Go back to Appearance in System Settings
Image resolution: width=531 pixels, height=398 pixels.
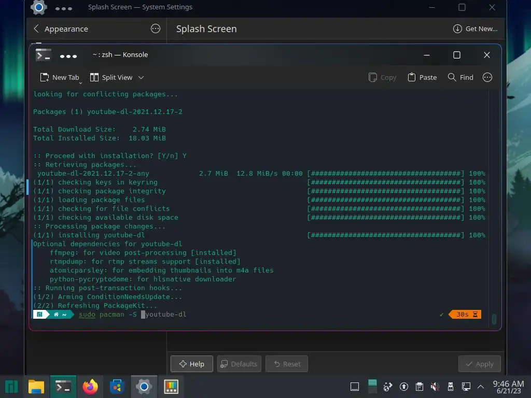(61, 29)
